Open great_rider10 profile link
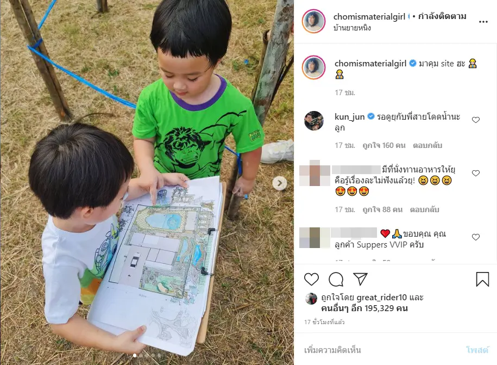 pos(381,298)
